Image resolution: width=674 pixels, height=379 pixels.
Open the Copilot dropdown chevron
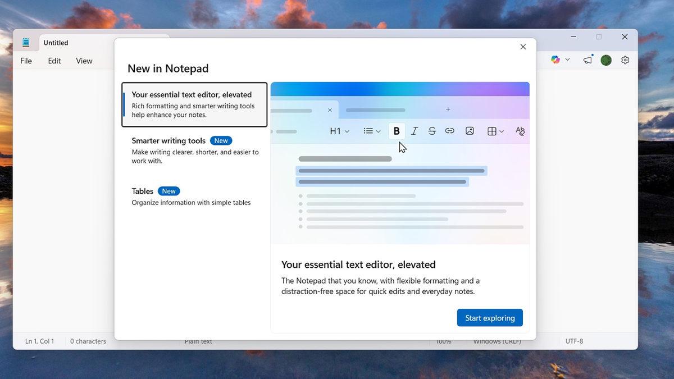567,60
